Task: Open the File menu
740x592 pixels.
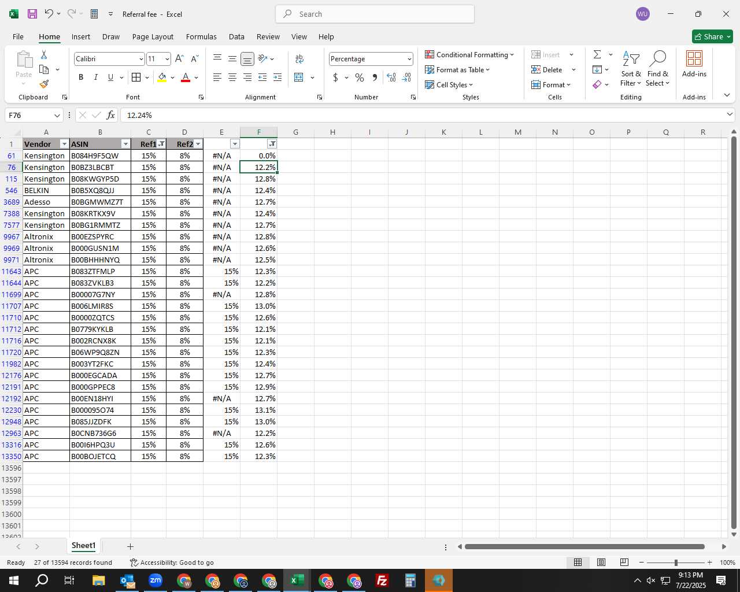Action: pyautogui.click(x=18, y=36)
